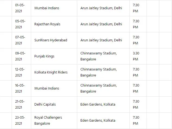Select Chinnaswamy Stadium venue for 16-05-2021 match

coord(99,88)
